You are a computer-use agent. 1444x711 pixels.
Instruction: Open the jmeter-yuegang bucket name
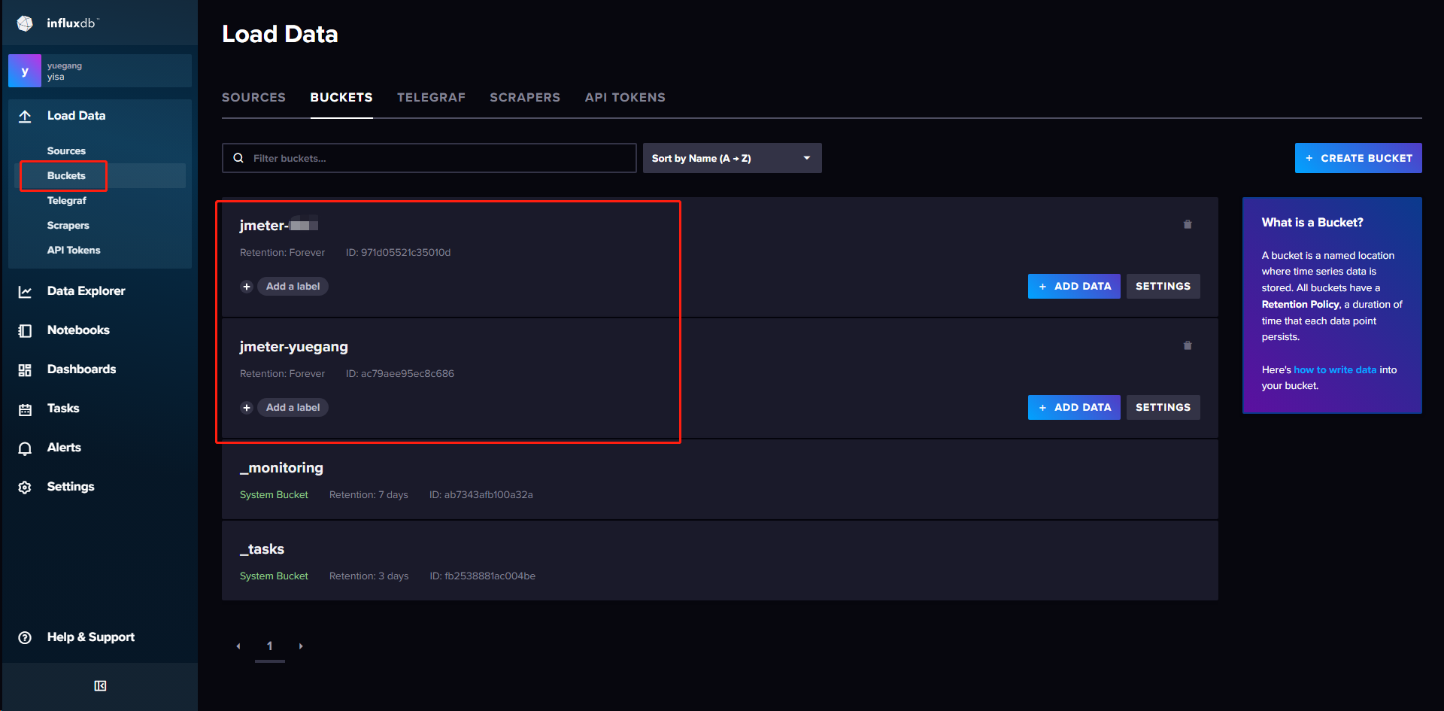[x=294, y=347]
